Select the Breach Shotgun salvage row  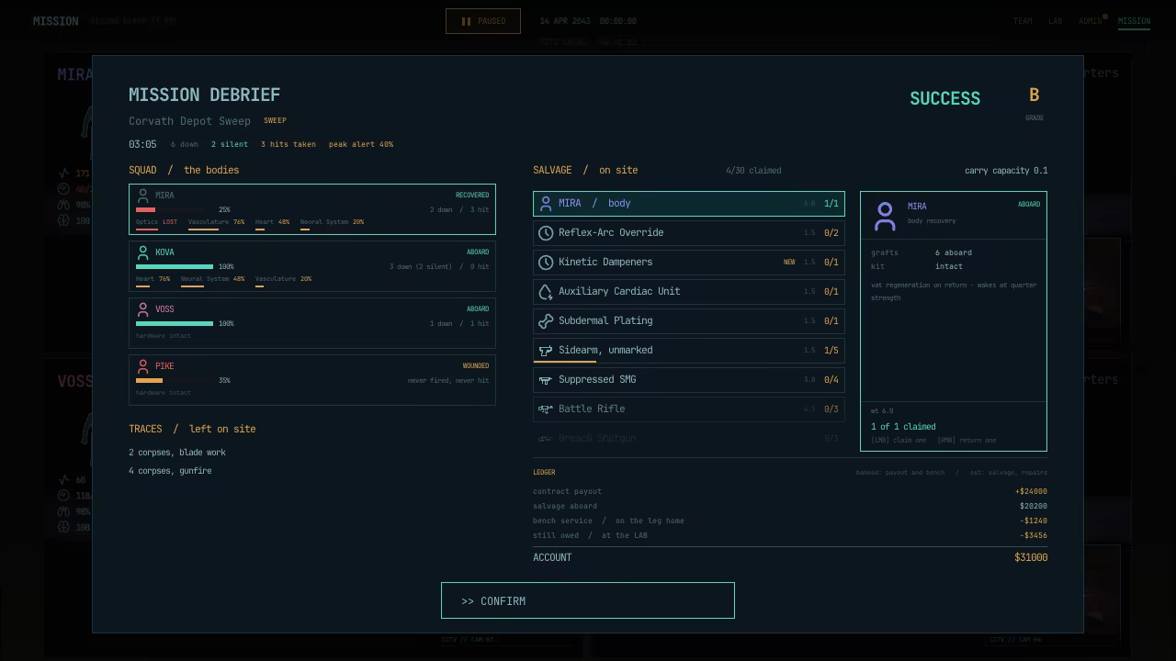click(x=689, y=439)
